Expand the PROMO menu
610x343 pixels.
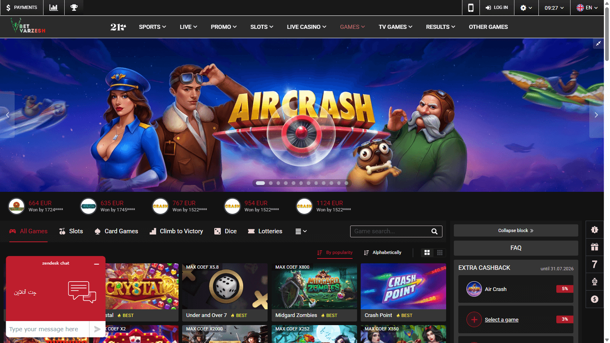[224, 27]
